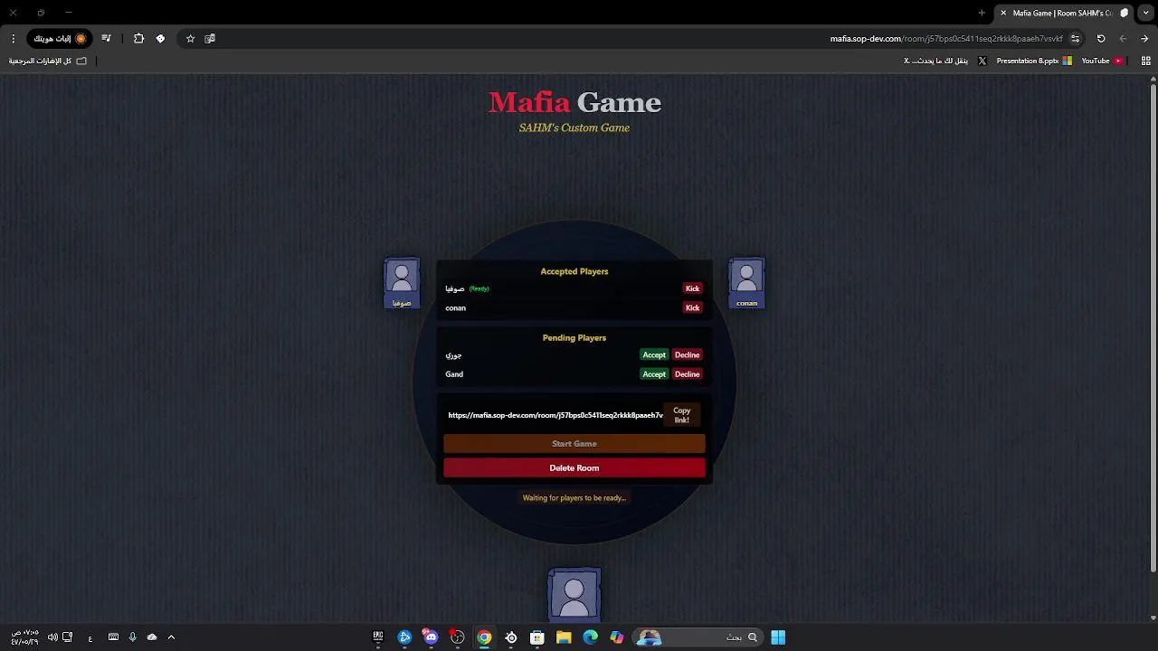This screenshot has width=1158, height=651.
Task: Decline pending player Gand
Action: click(x=688, y=374)
